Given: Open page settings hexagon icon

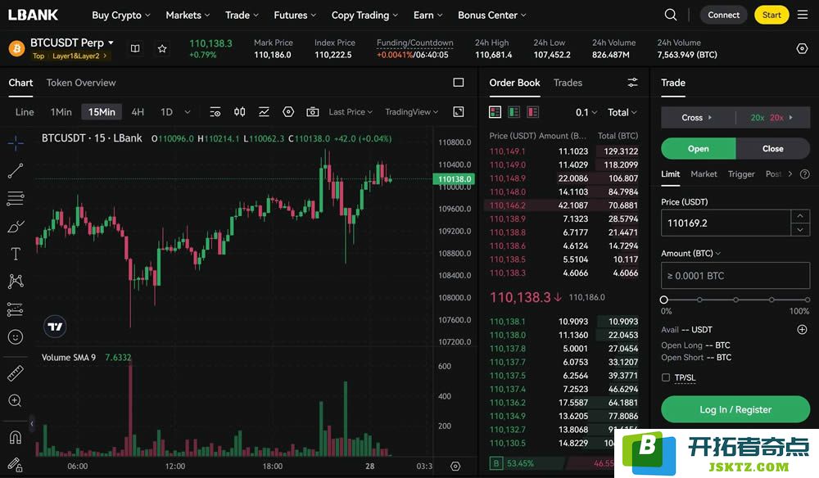Looking at the screenshot, I should 803,48.
